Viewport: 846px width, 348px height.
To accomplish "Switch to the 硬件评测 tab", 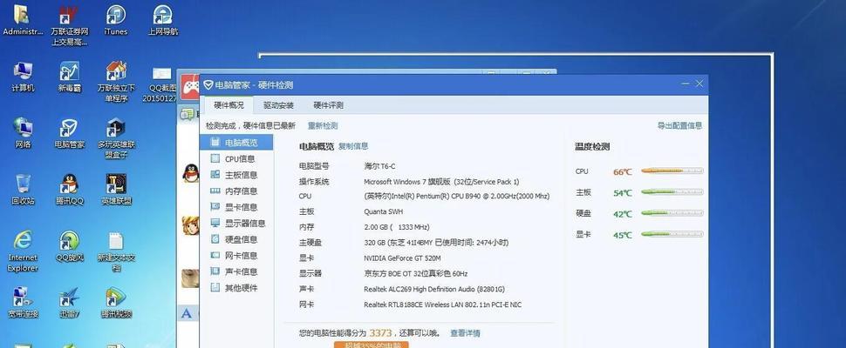I will pyautogui.click(x=328, y=105).
